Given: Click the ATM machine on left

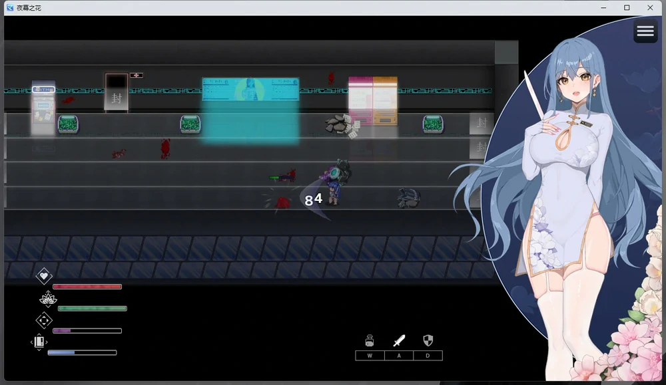Looking at the screenshot, I should point(44,108).
